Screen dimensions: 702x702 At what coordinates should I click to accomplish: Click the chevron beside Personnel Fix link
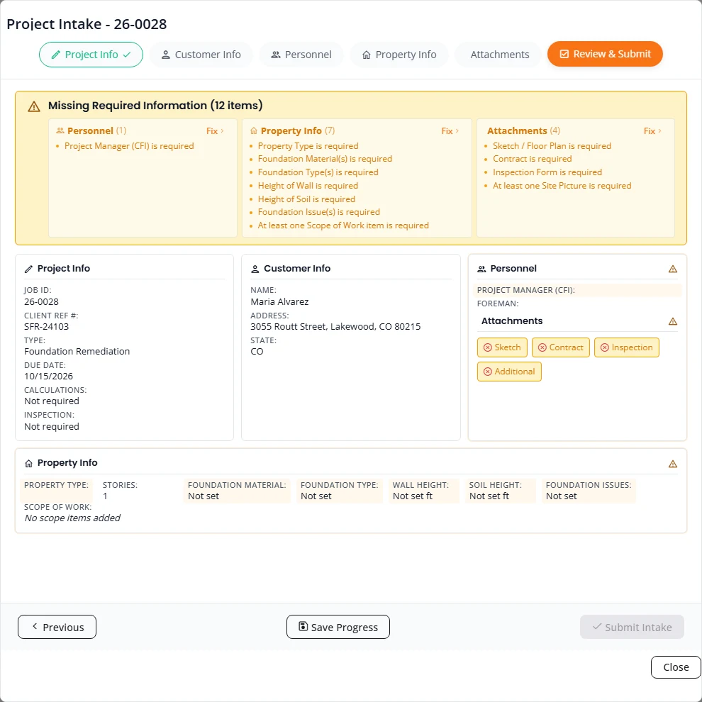pyautogui.click(x=222, y=130)
